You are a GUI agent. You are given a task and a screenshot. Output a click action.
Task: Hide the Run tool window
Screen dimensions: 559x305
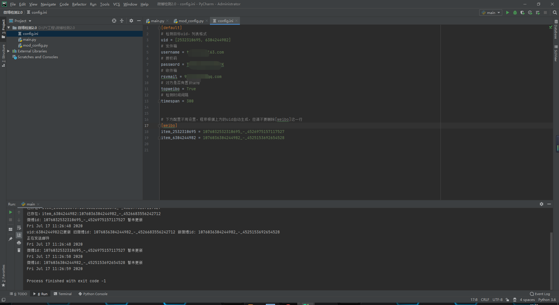click(549, 204)
